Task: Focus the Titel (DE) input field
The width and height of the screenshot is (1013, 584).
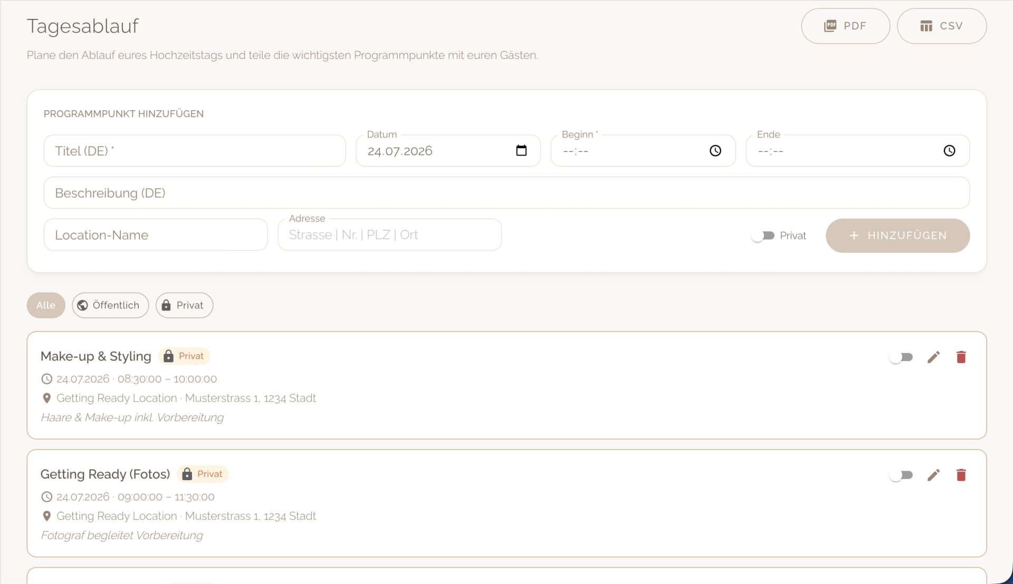Action: (x=194, y=151)
